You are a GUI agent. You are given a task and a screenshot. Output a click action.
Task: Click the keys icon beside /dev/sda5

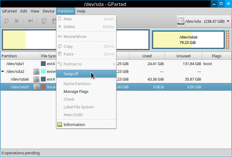coord(36,87)
